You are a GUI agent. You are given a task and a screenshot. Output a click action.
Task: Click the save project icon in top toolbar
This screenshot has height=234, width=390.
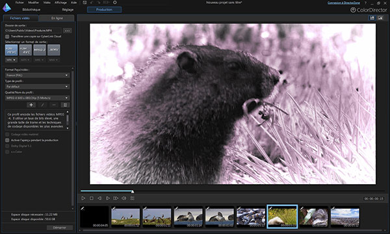pyautogui.click(x=84, y=3)
